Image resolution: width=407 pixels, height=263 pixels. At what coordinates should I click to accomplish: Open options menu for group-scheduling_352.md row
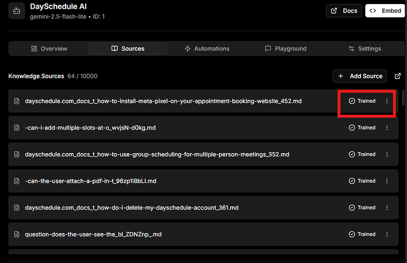point(387,154)
